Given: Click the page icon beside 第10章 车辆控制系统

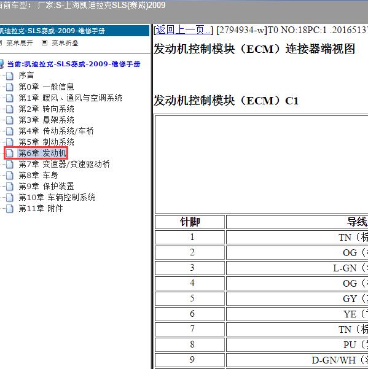Looking at the screenshot, I should coord(10,197).
